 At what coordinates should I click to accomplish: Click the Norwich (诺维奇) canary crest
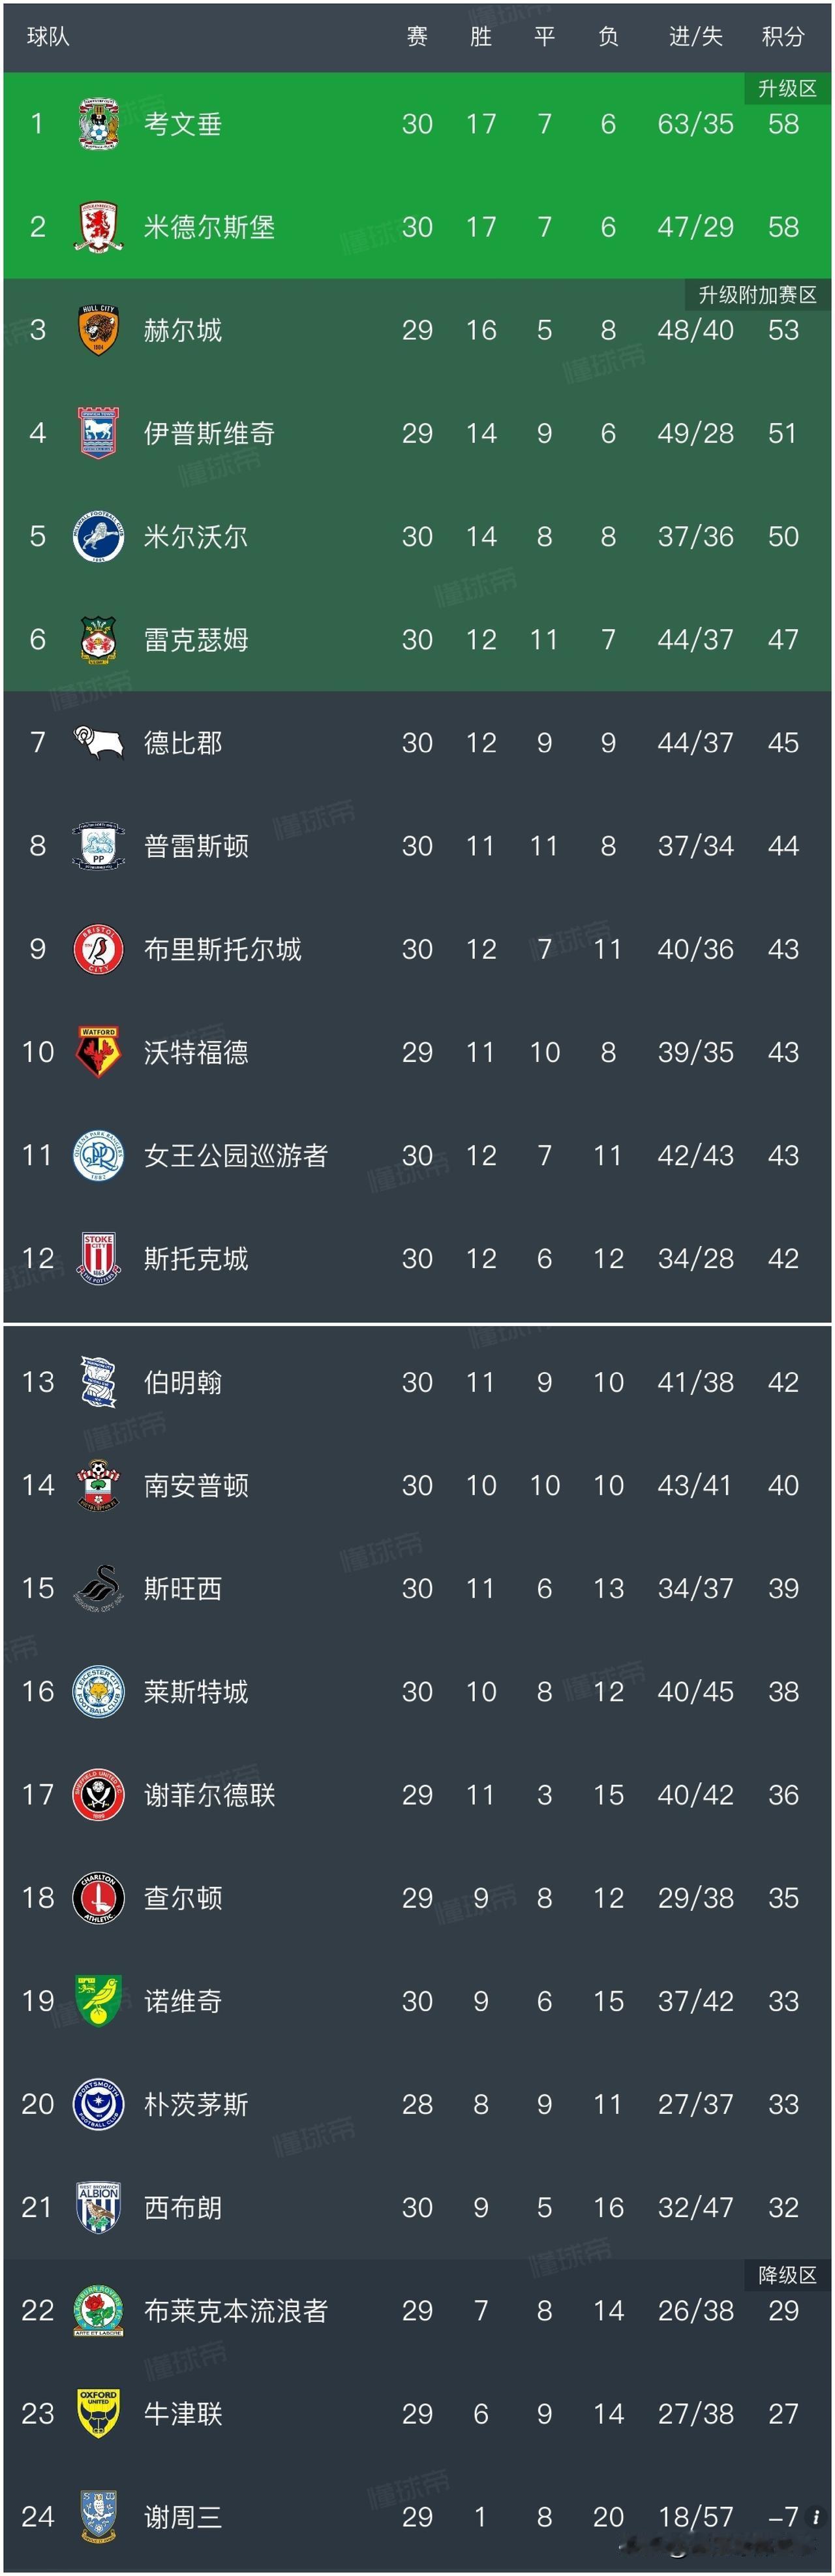point(99,2001)
